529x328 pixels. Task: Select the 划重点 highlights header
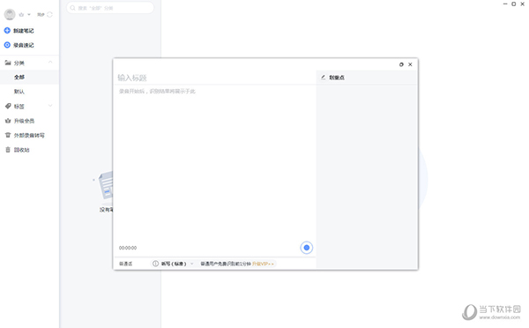(337, 78)
